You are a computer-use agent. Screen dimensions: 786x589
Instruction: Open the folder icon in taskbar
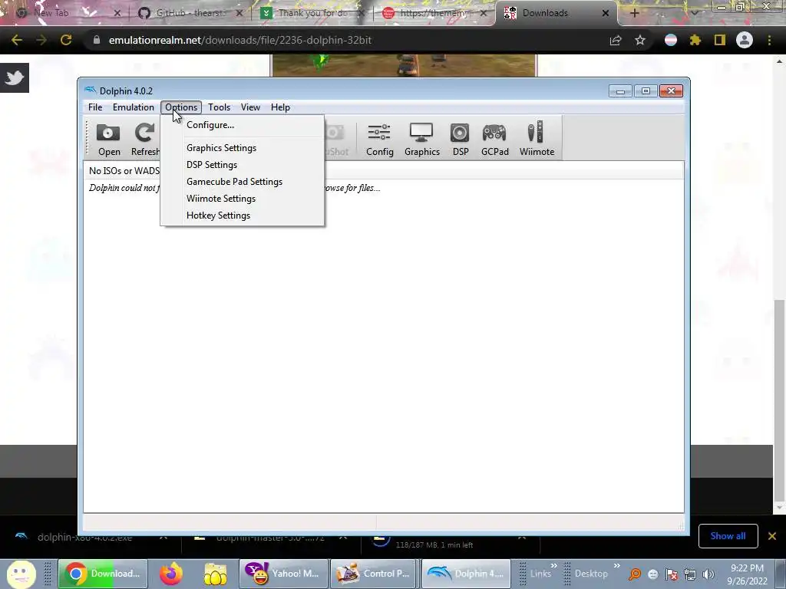point(215,574)
